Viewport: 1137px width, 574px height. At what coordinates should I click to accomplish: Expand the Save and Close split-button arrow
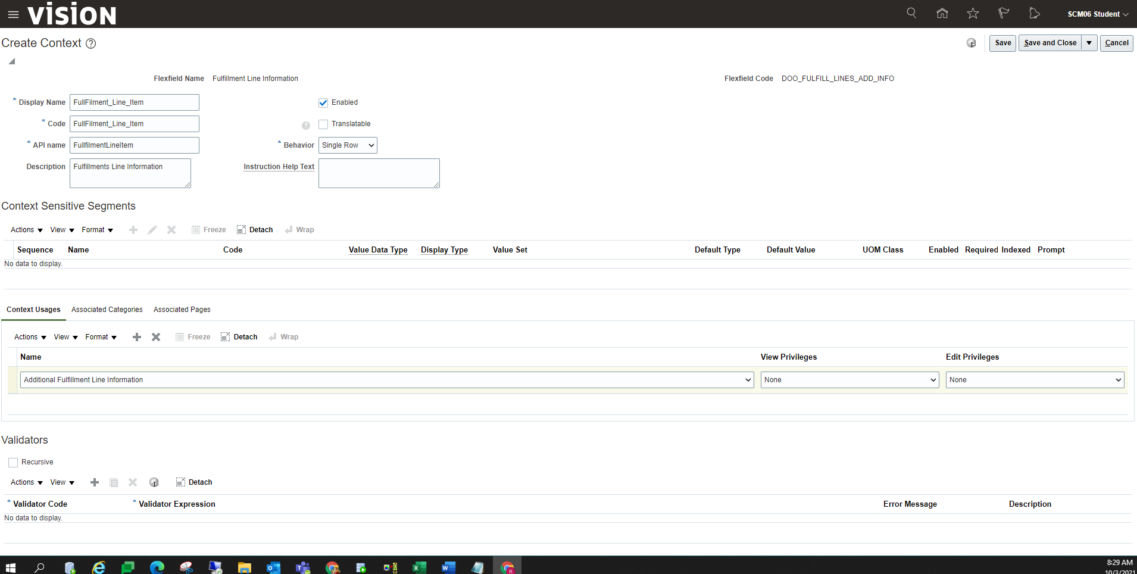pos(1088,43)
